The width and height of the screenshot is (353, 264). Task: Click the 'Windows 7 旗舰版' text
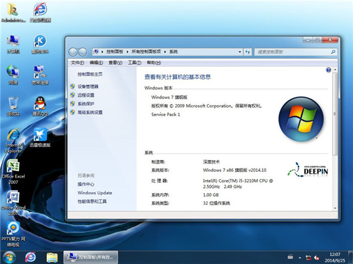[x=169, y=97]
